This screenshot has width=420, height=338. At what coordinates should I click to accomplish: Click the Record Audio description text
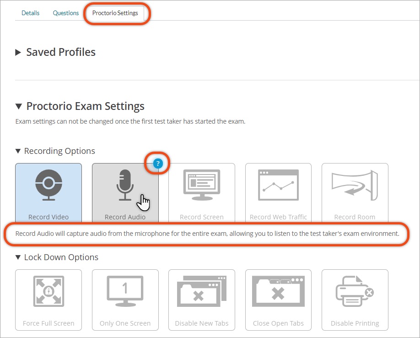coord(207,234)
